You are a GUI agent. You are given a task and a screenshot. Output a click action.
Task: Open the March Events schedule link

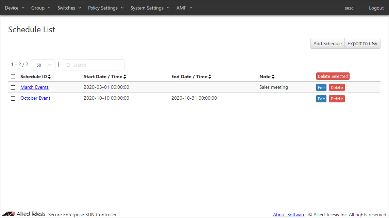[35, 87]
